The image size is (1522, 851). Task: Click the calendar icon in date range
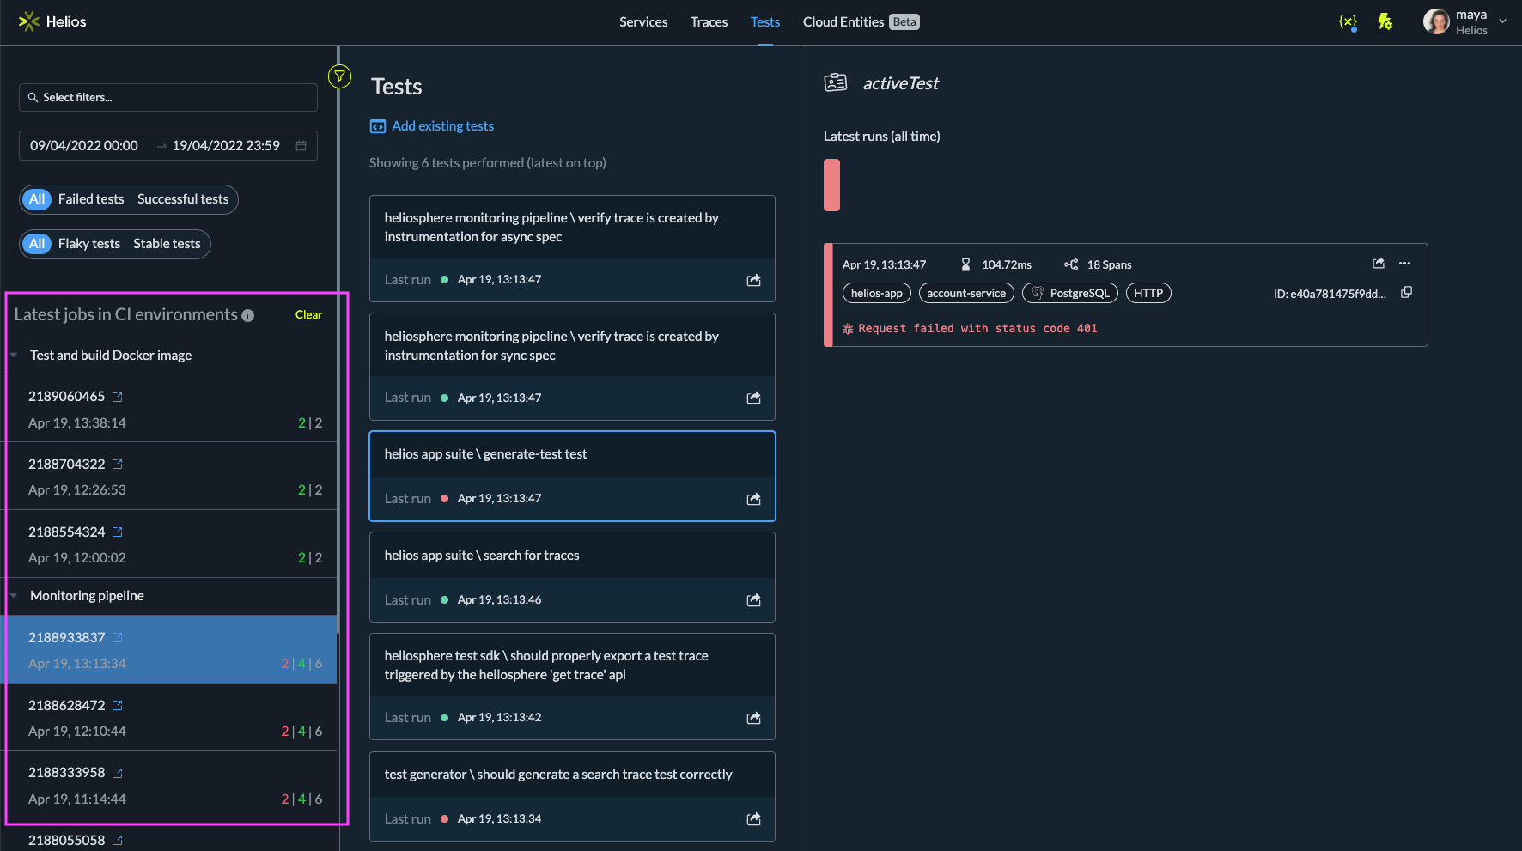(301, 146)
